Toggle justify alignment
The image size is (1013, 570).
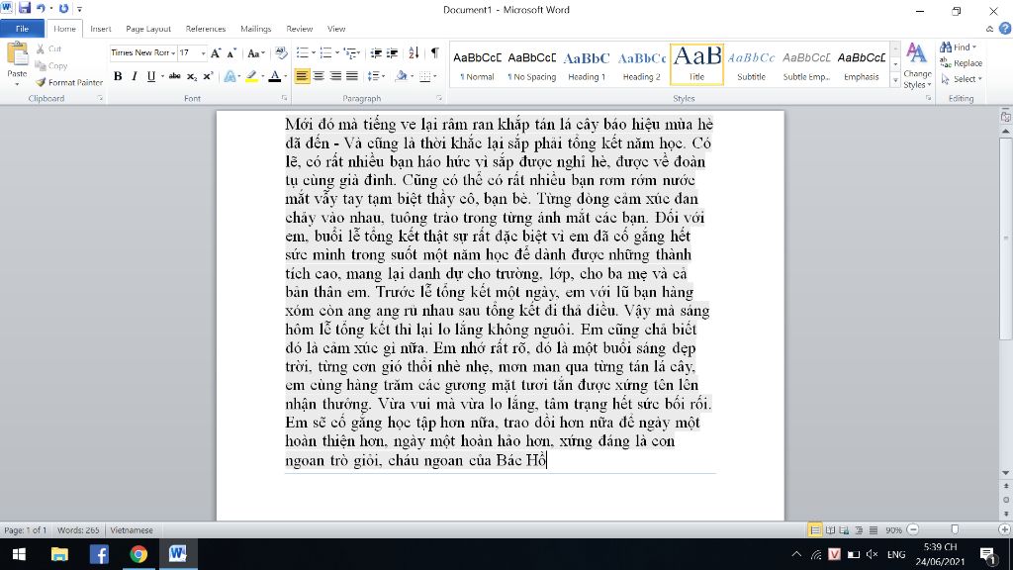pos(352,76)
